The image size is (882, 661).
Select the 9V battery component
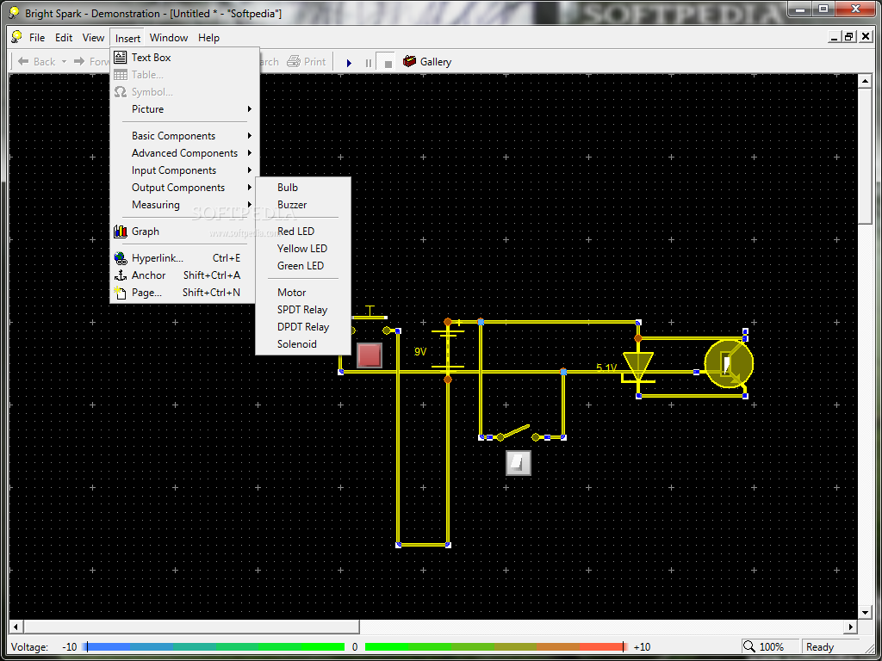point(448,349)
